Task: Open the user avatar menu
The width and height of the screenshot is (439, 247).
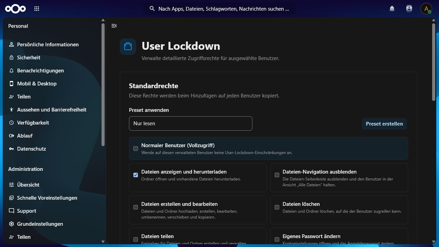Action: (x=426, y=9)
